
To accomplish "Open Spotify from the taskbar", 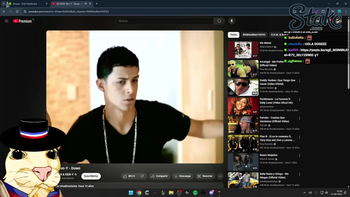I will tap(195, 193).
